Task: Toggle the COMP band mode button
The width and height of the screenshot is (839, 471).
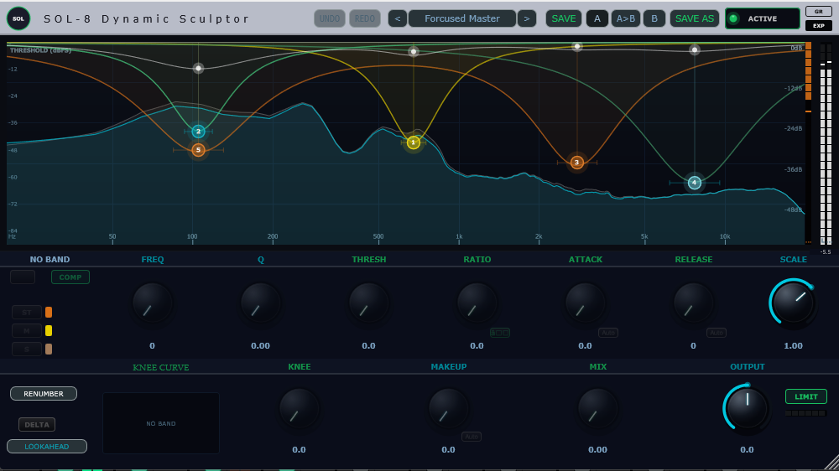Action: (70, 277)
